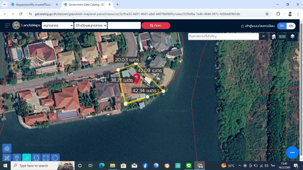The image size is (303, 170).
Task: Select the rectangle drawing tool
Action: pyautogui.click(x=46, y=158)
